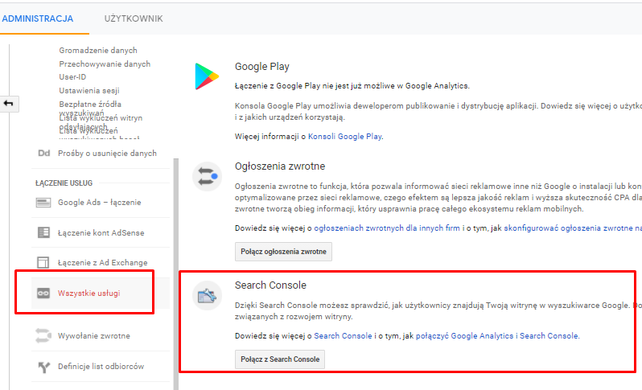Click the sidebar vertical scrollbar
Image resolution: width=642 pixels, height=390 pixels.
coord(175,241)
